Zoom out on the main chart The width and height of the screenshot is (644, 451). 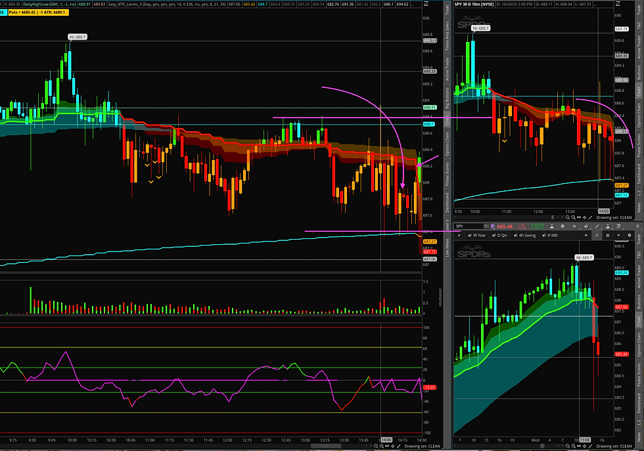click(x=376, y=446)
